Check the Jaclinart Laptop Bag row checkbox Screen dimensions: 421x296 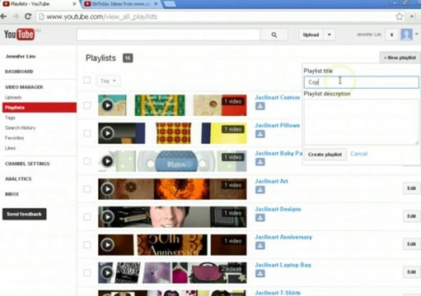coord(87,273)
